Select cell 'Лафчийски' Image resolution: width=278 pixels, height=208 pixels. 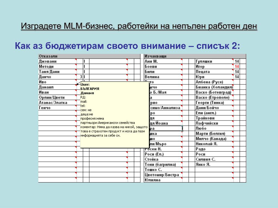[x=214, y=123]
